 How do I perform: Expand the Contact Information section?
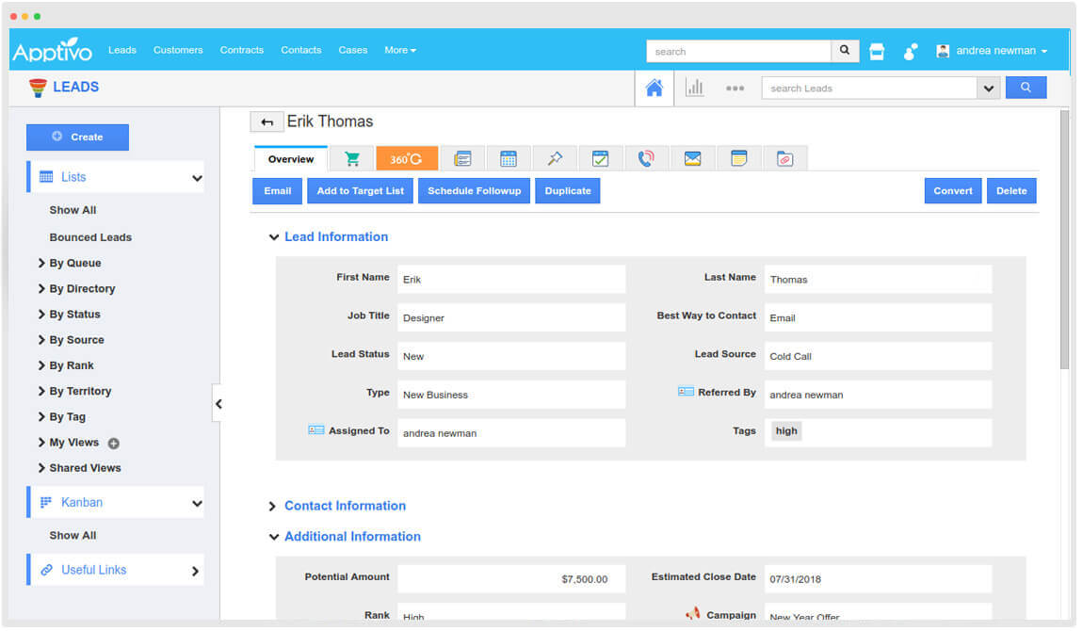273,507
